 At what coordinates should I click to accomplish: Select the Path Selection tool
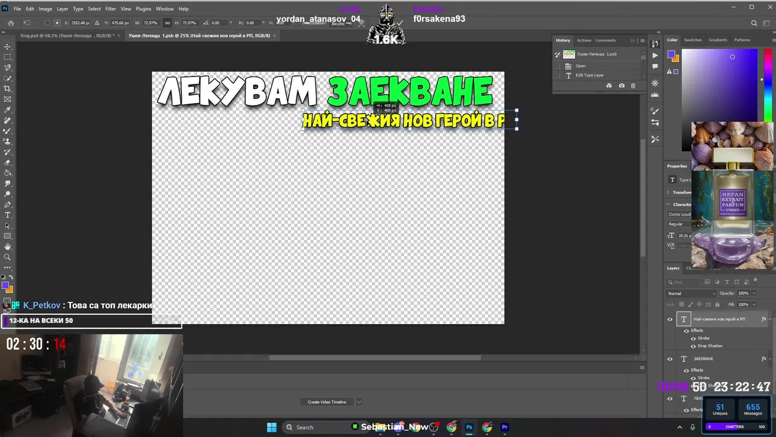tap(7, 225)
